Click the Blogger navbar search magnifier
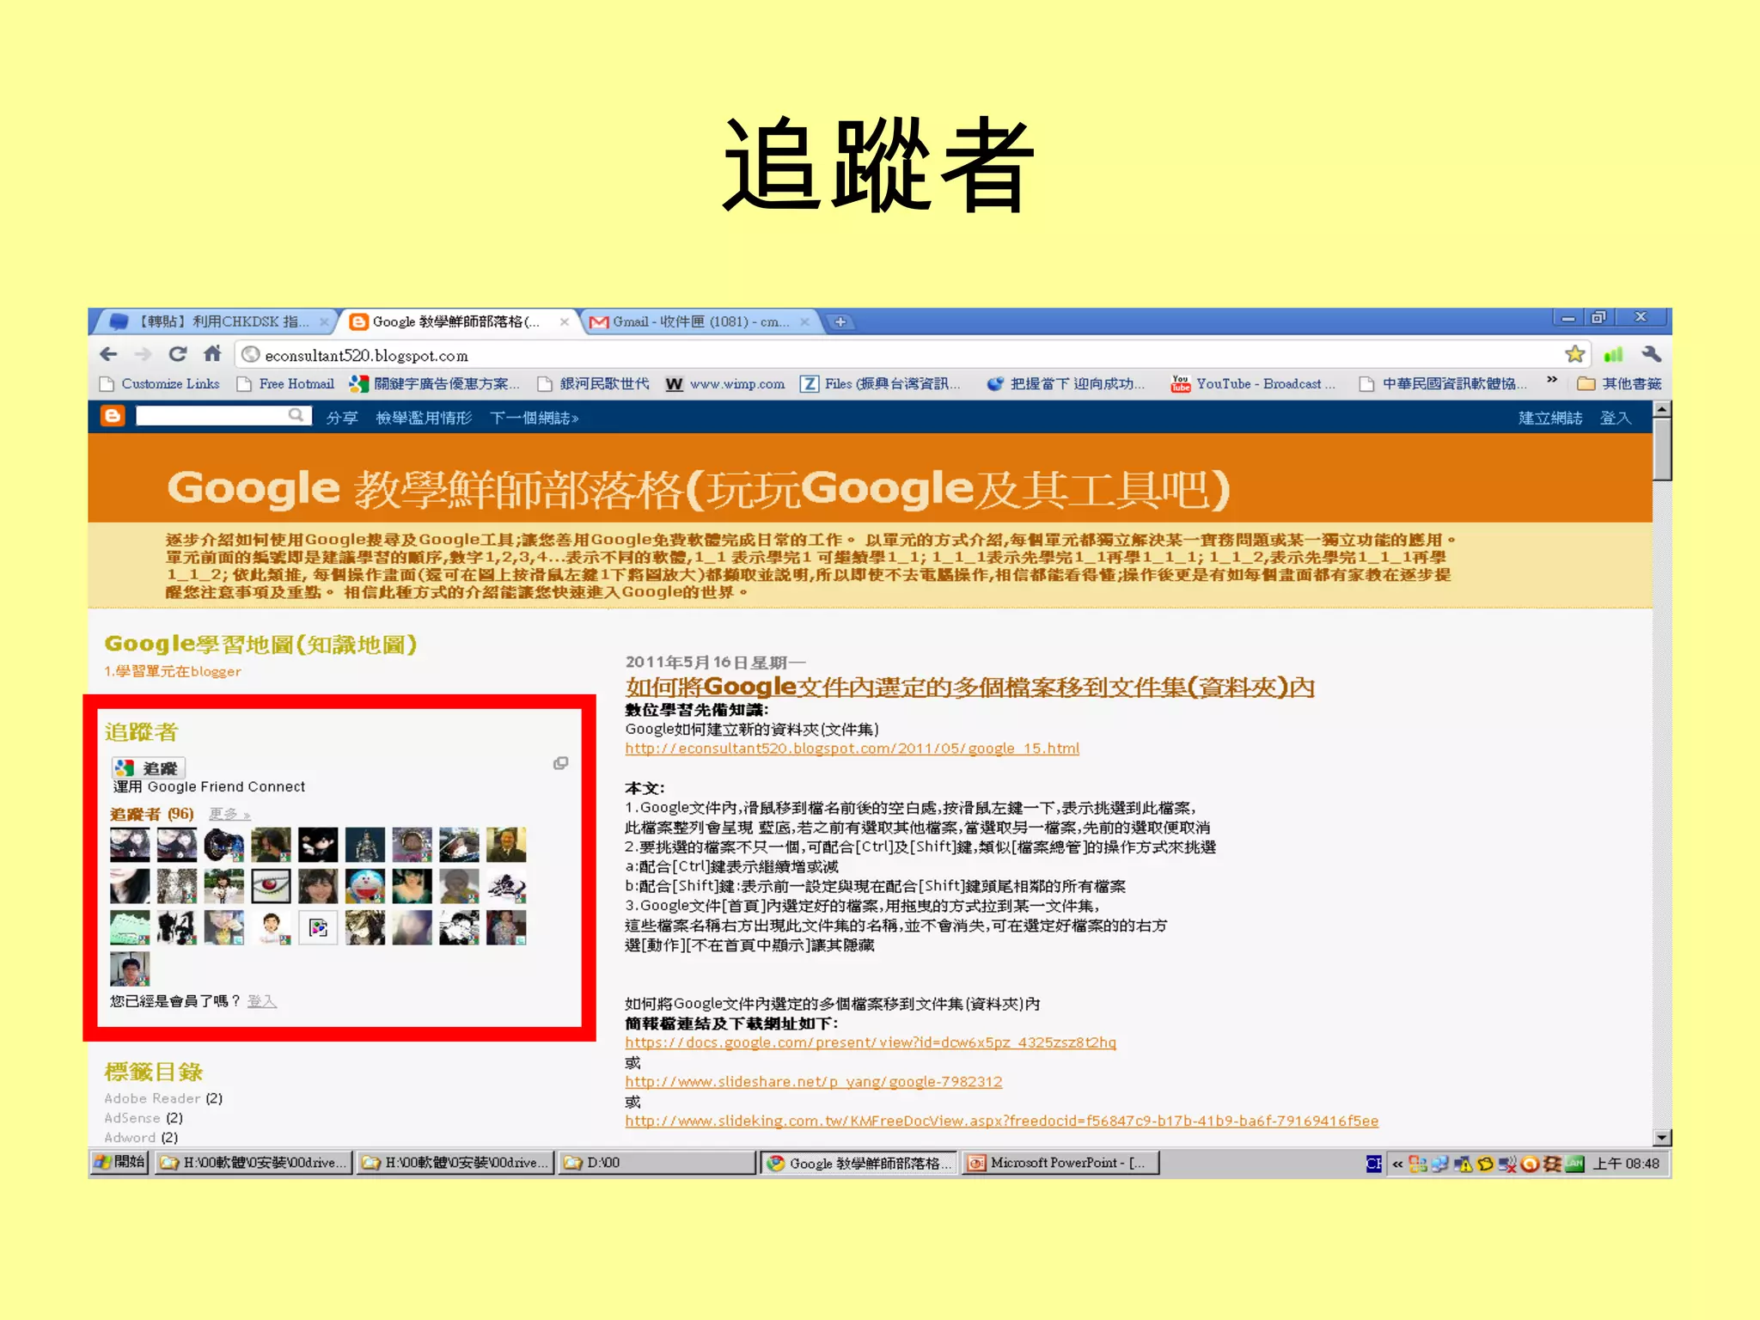Screen dimensions: 1760x1320 [x=296, y=416]
